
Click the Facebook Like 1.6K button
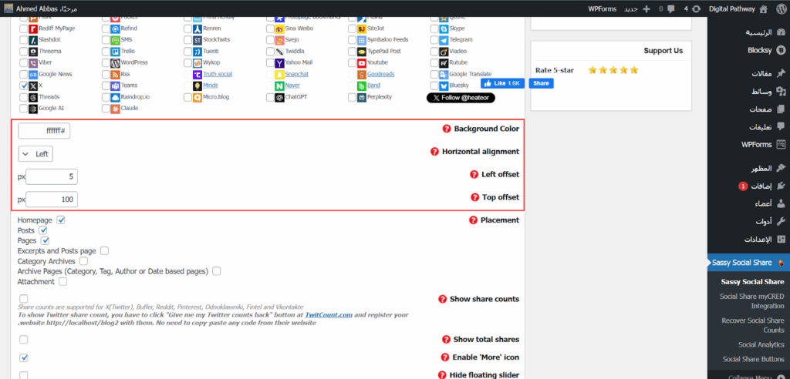coord(503,83)
